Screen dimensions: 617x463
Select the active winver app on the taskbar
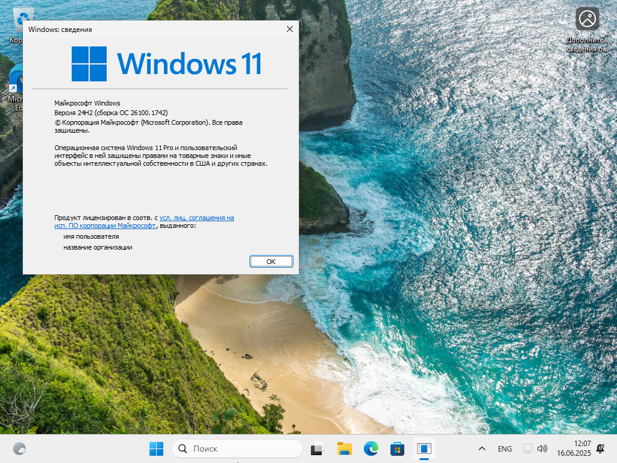(x=425, y=449)
